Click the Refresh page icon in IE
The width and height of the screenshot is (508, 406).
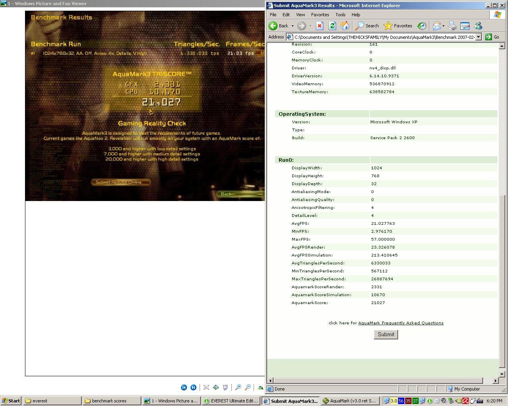[x=332, y=26]
